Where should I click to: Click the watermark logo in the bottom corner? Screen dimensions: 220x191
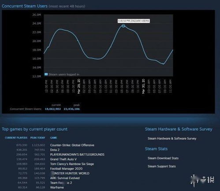coord(202,180)
